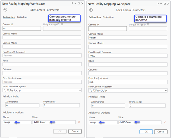The height and width of the screenshot is (138, 171).
Task: Click Cancel button in left pane
Action: (75, 131)
